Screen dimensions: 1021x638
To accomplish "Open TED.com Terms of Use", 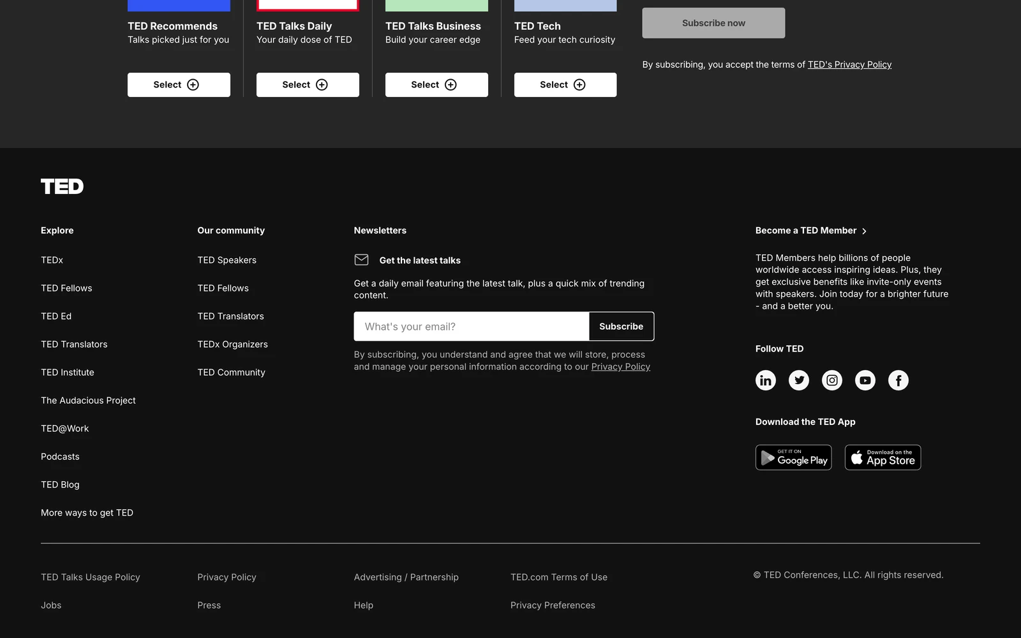I will pos(559,577).
